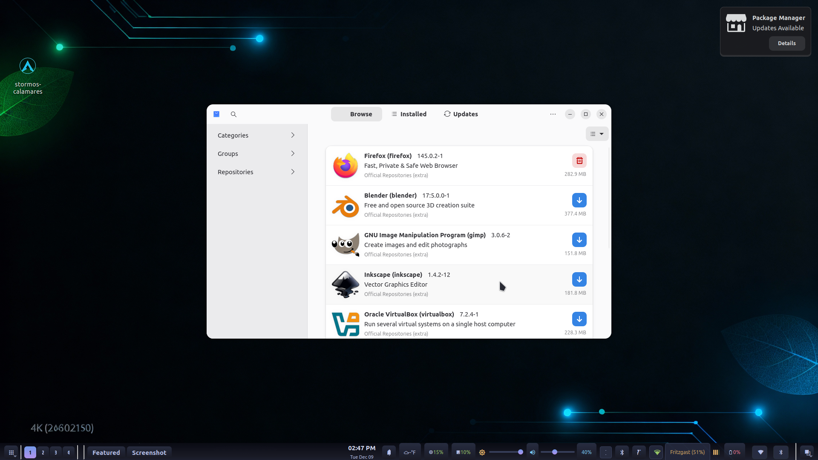Viewport: 818px width, 460px height.
Task: Expand the Groups sidebar entry
Action: pyautogui.click(x=256, y=154)
